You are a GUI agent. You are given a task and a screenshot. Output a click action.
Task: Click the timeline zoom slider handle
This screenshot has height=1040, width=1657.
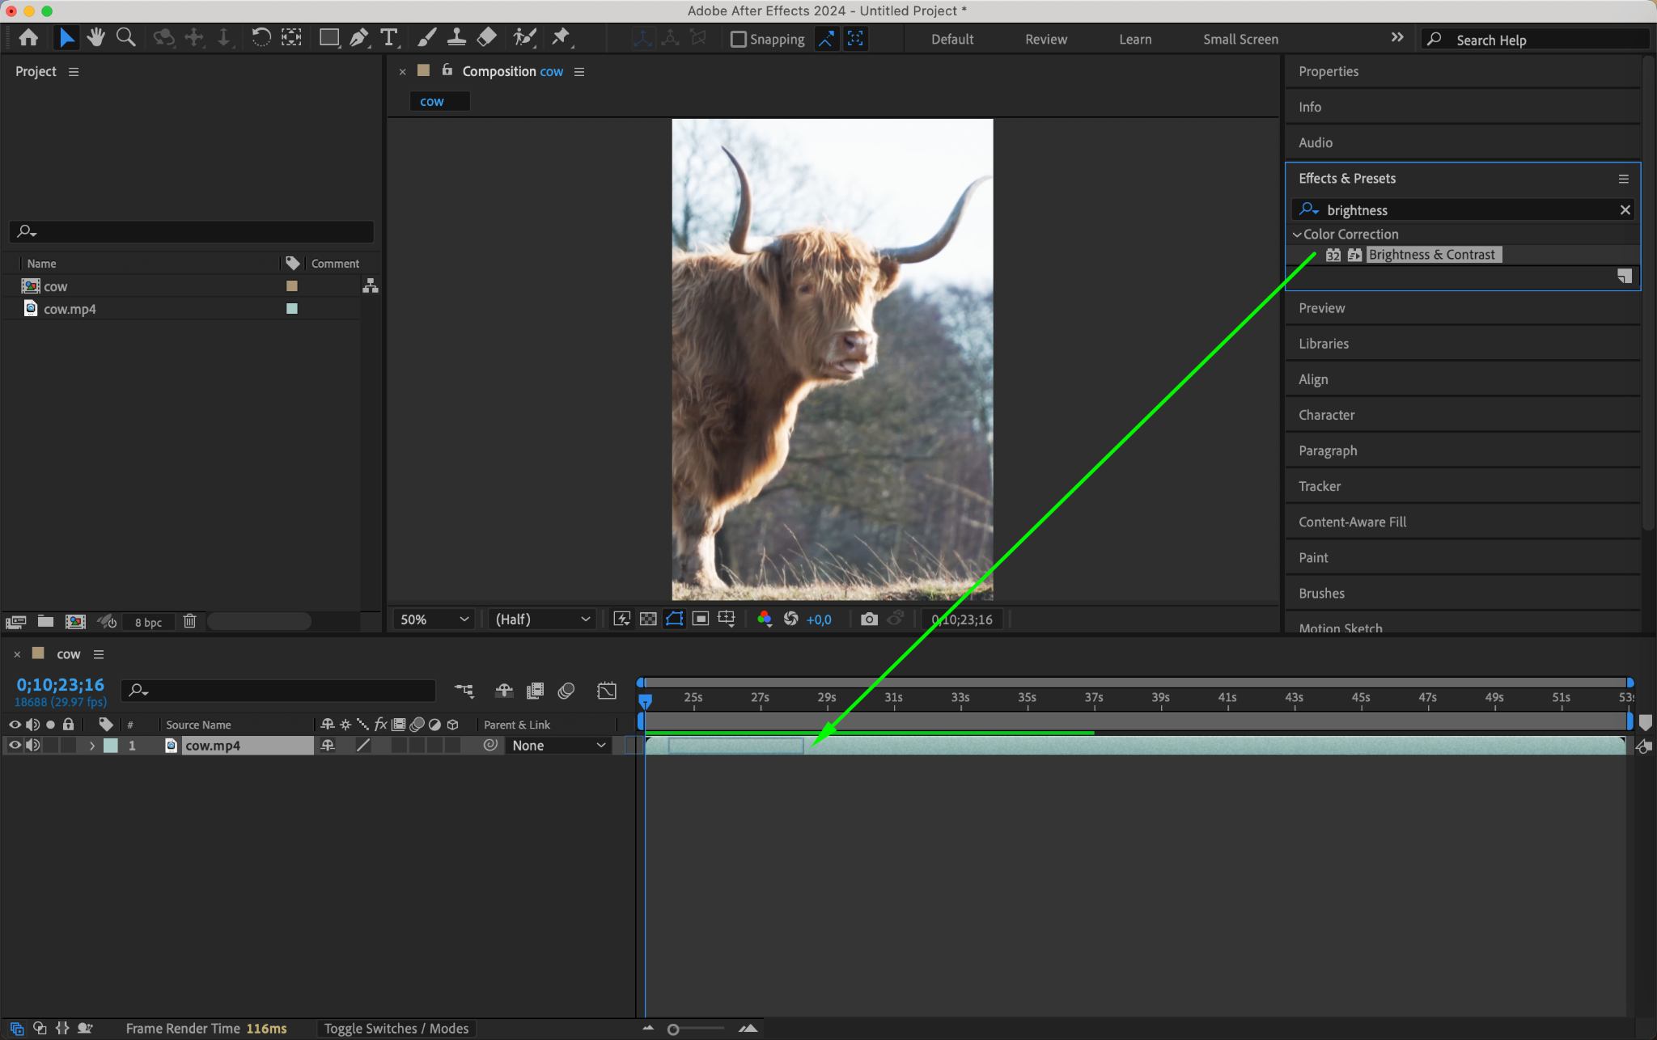pyautogui.click(x=673, y=1029)
